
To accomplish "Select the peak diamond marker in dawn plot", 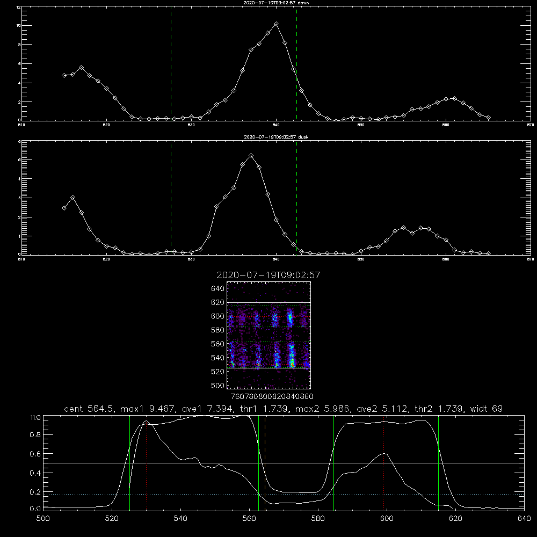I will point(277,24).
